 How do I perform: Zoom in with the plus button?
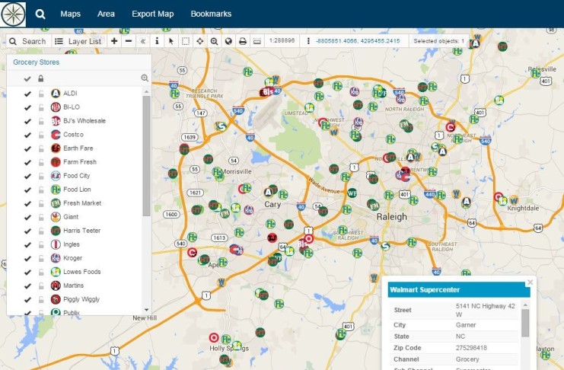point(114,41)
